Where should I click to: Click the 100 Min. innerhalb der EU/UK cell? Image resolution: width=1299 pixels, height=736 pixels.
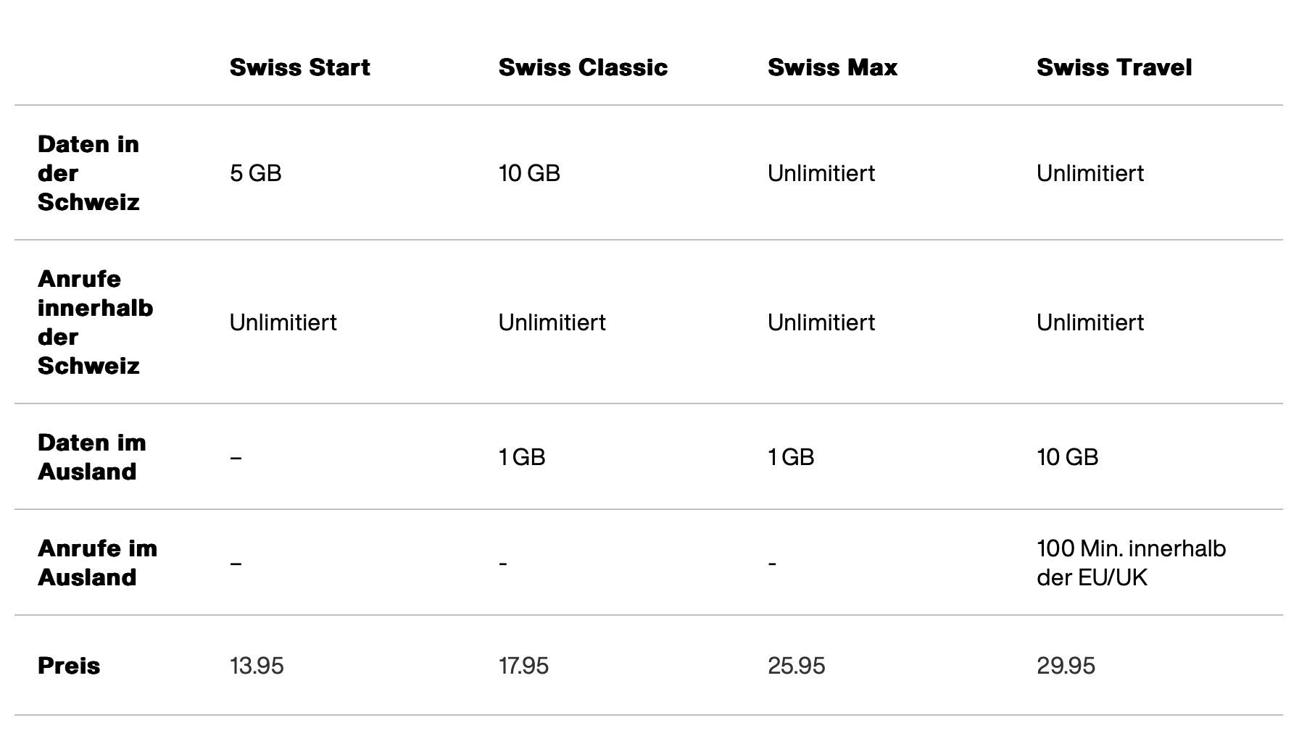pyautogui.click(x=1132, y=563)
